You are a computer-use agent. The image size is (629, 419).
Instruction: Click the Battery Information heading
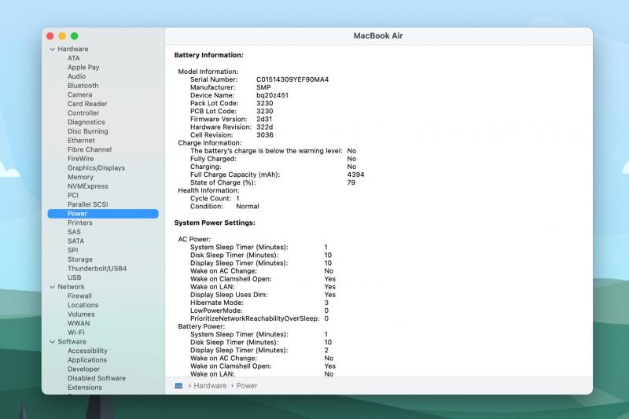click(x=208, y=55)
